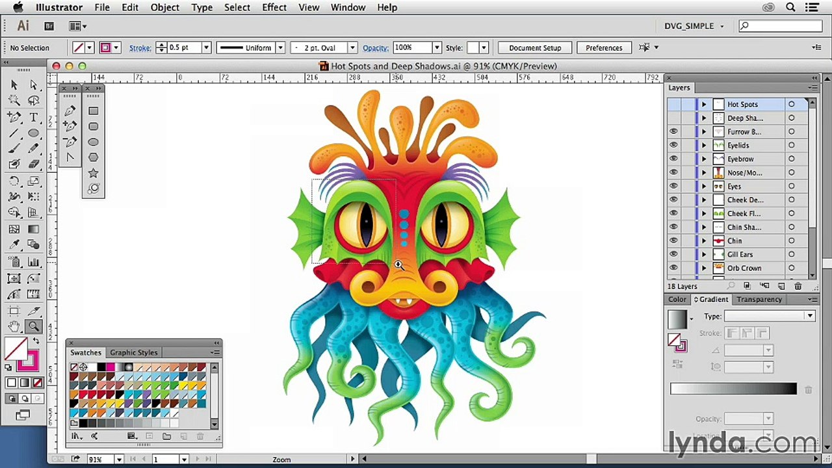Click the Preferences button

pyautogui.click(x=604, y=47)
